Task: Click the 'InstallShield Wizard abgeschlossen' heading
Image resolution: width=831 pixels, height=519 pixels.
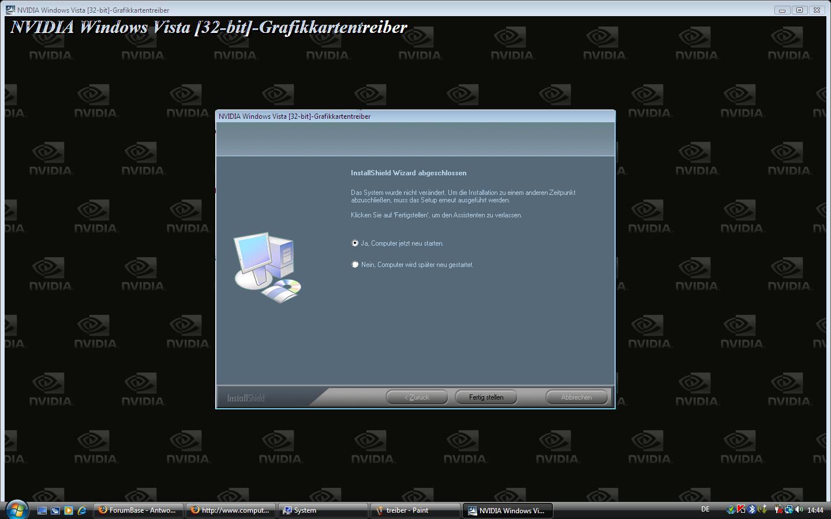Action: (409, 173)
